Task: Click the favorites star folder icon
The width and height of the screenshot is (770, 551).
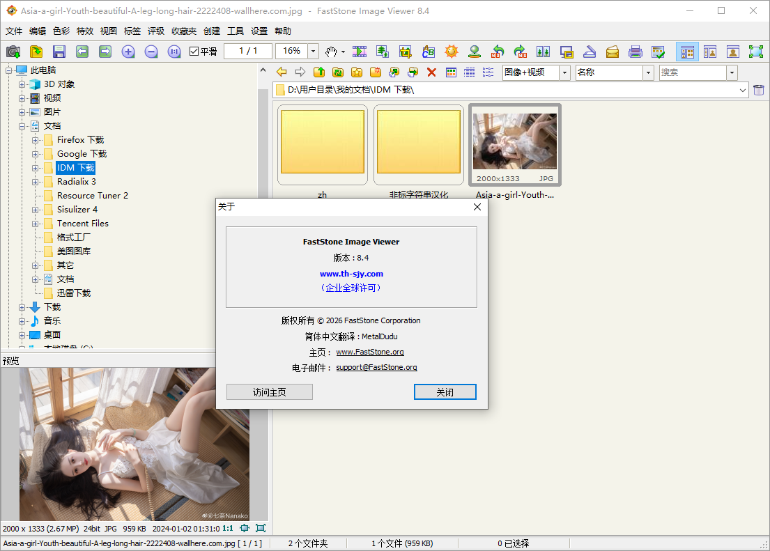Action: pos(357,72)
